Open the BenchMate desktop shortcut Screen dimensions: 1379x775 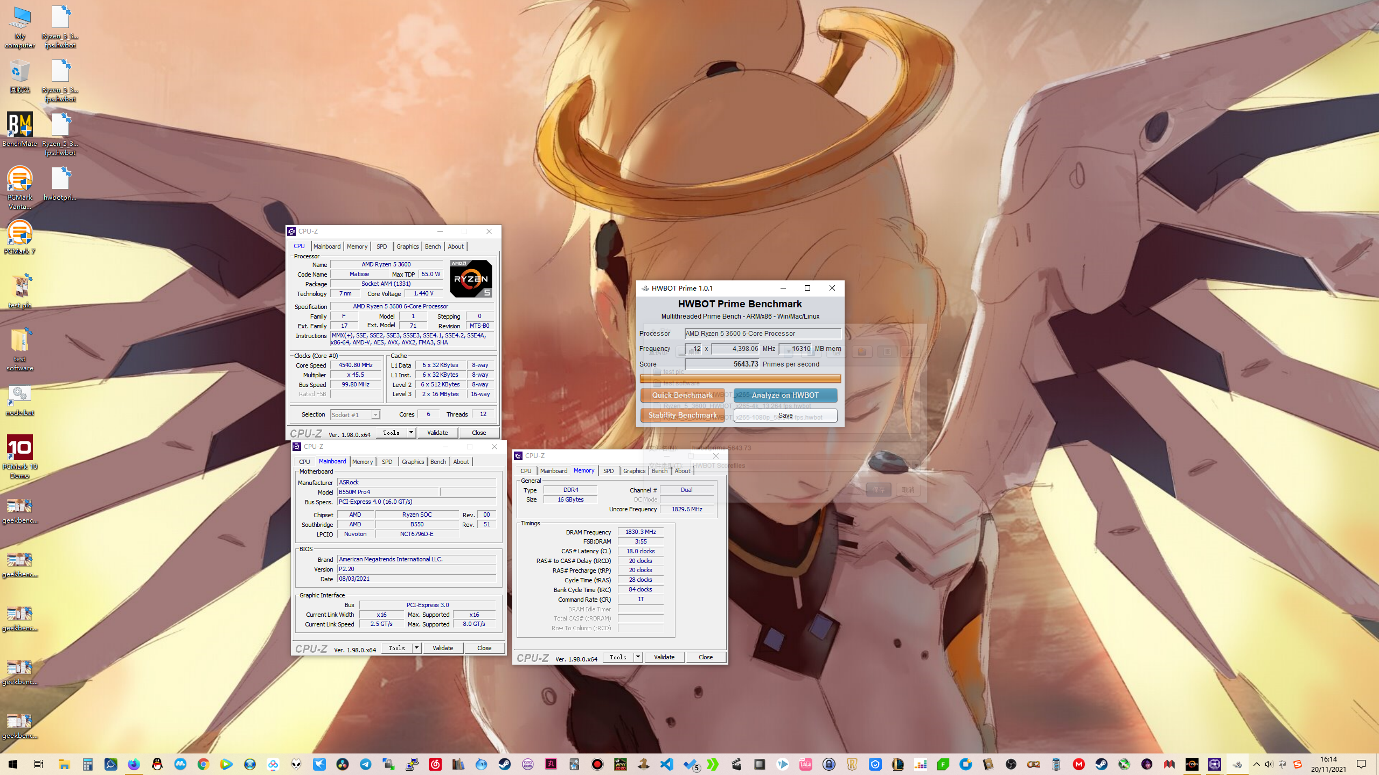click(20, 129)
